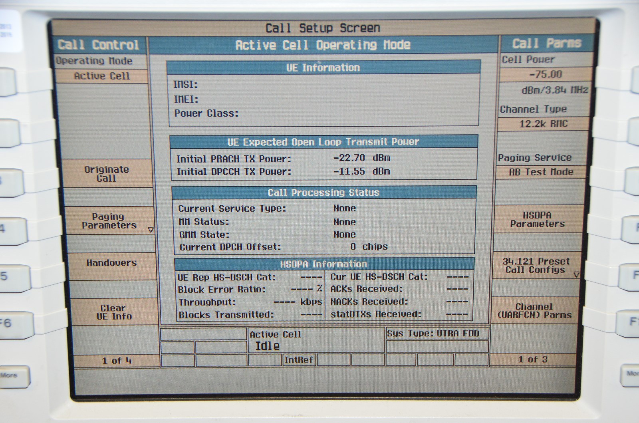Image resolution: width=639 pixels, height=423 pixels.
Task: Open the HSDPA Parameters menu
Action: click(537, 220)
